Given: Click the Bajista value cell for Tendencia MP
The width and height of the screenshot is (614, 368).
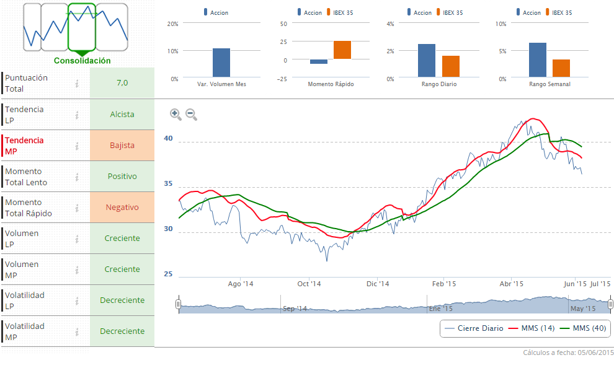Looking at the screenshot, I should 122,146.
